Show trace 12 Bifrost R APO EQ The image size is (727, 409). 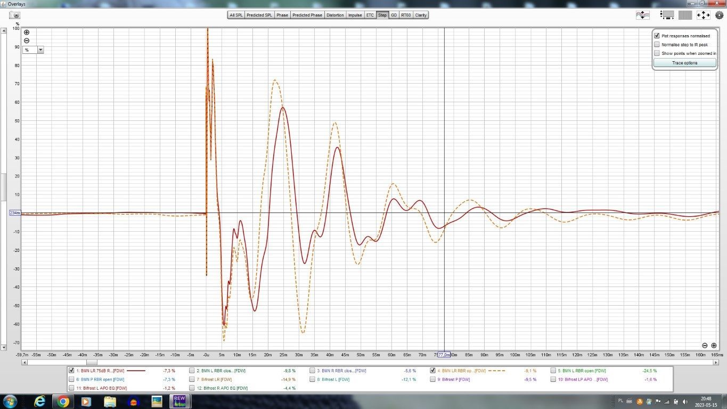192,388
